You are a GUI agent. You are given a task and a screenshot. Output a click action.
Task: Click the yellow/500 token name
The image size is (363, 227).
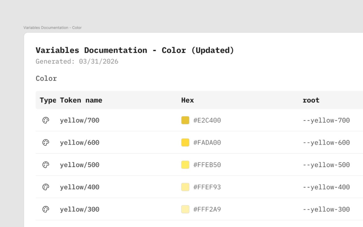point(80,165)
